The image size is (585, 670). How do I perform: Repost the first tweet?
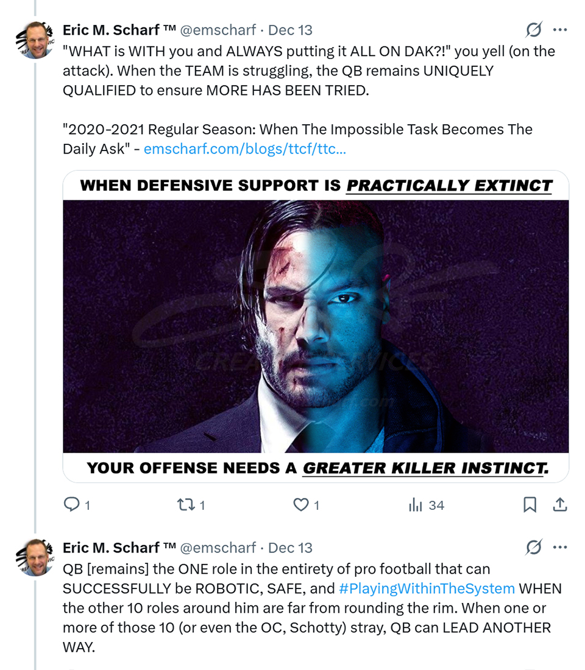pos(184,504)
